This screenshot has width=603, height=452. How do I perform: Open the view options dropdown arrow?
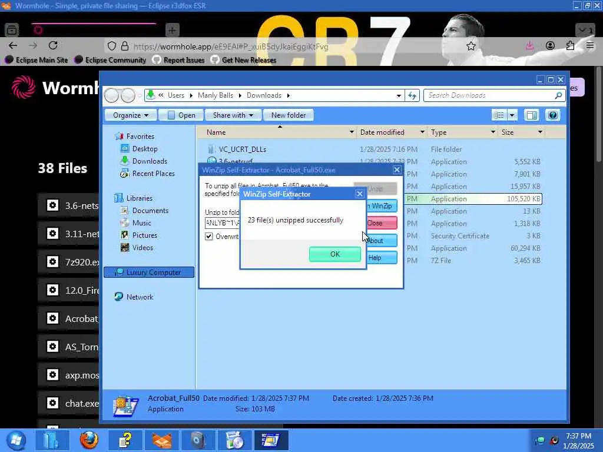(512, 115)
